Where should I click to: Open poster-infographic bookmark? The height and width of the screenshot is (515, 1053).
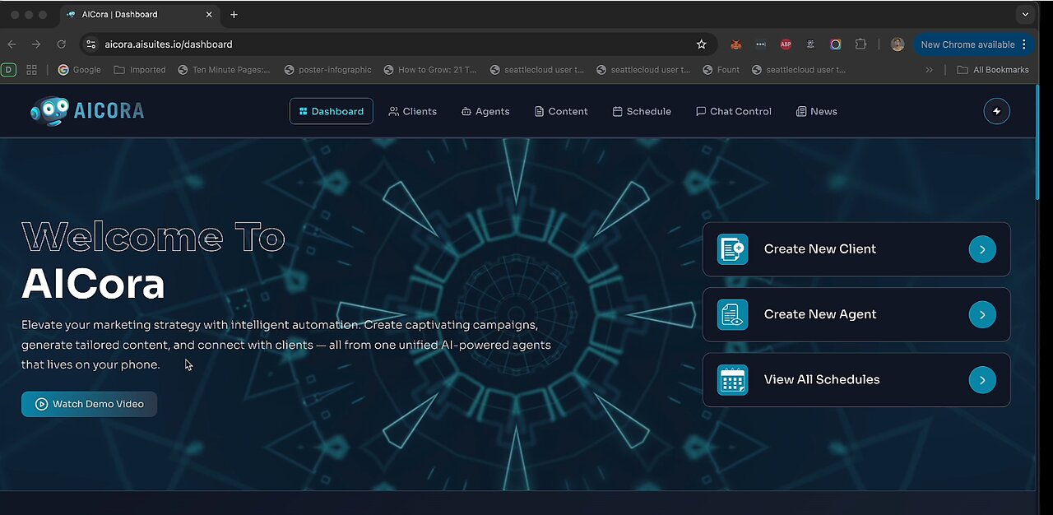point(327,70)
